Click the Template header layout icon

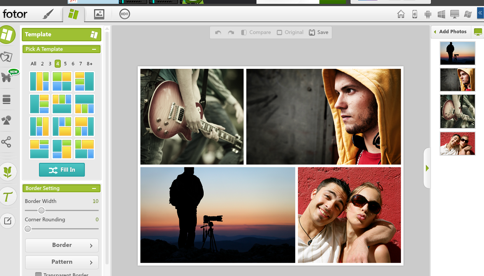(94, 34)
